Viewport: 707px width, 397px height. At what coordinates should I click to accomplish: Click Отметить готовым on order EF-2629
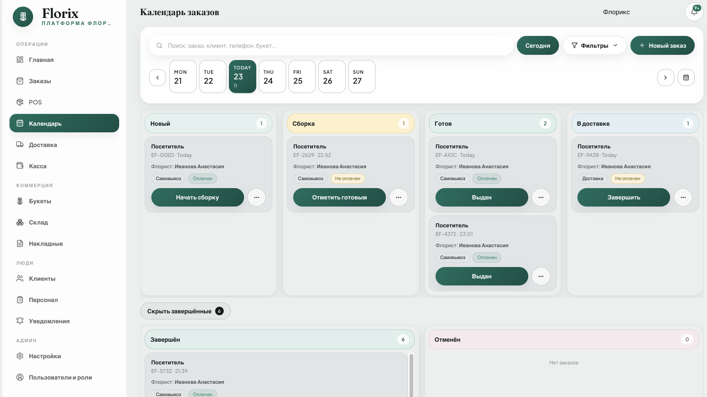340,198
